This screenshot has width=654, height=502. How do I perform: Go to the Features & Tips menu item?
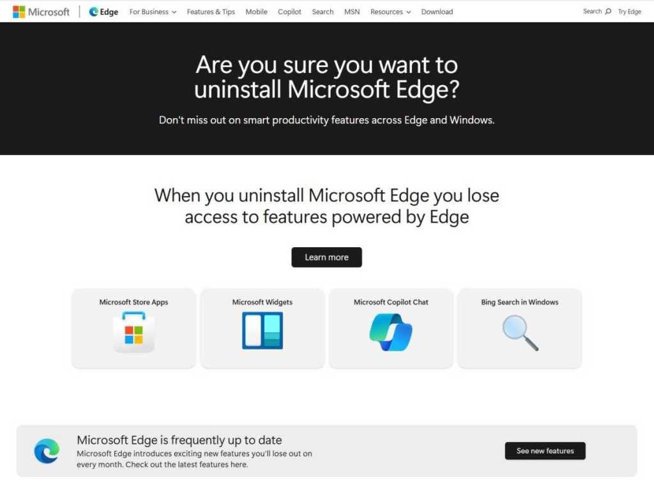tap(211, 11)
